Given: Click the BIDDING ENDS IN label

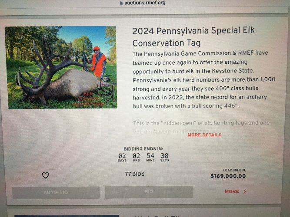Looking at the screenshot, I should pyautogui.click(x=143, y=149).
